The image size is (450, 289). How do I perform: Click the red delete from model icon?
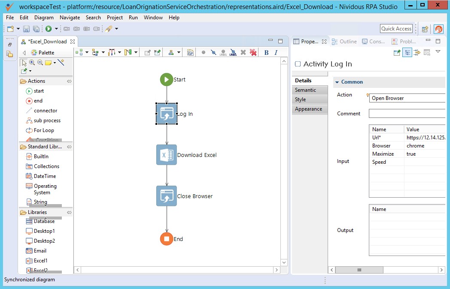(x=253, y=52)
